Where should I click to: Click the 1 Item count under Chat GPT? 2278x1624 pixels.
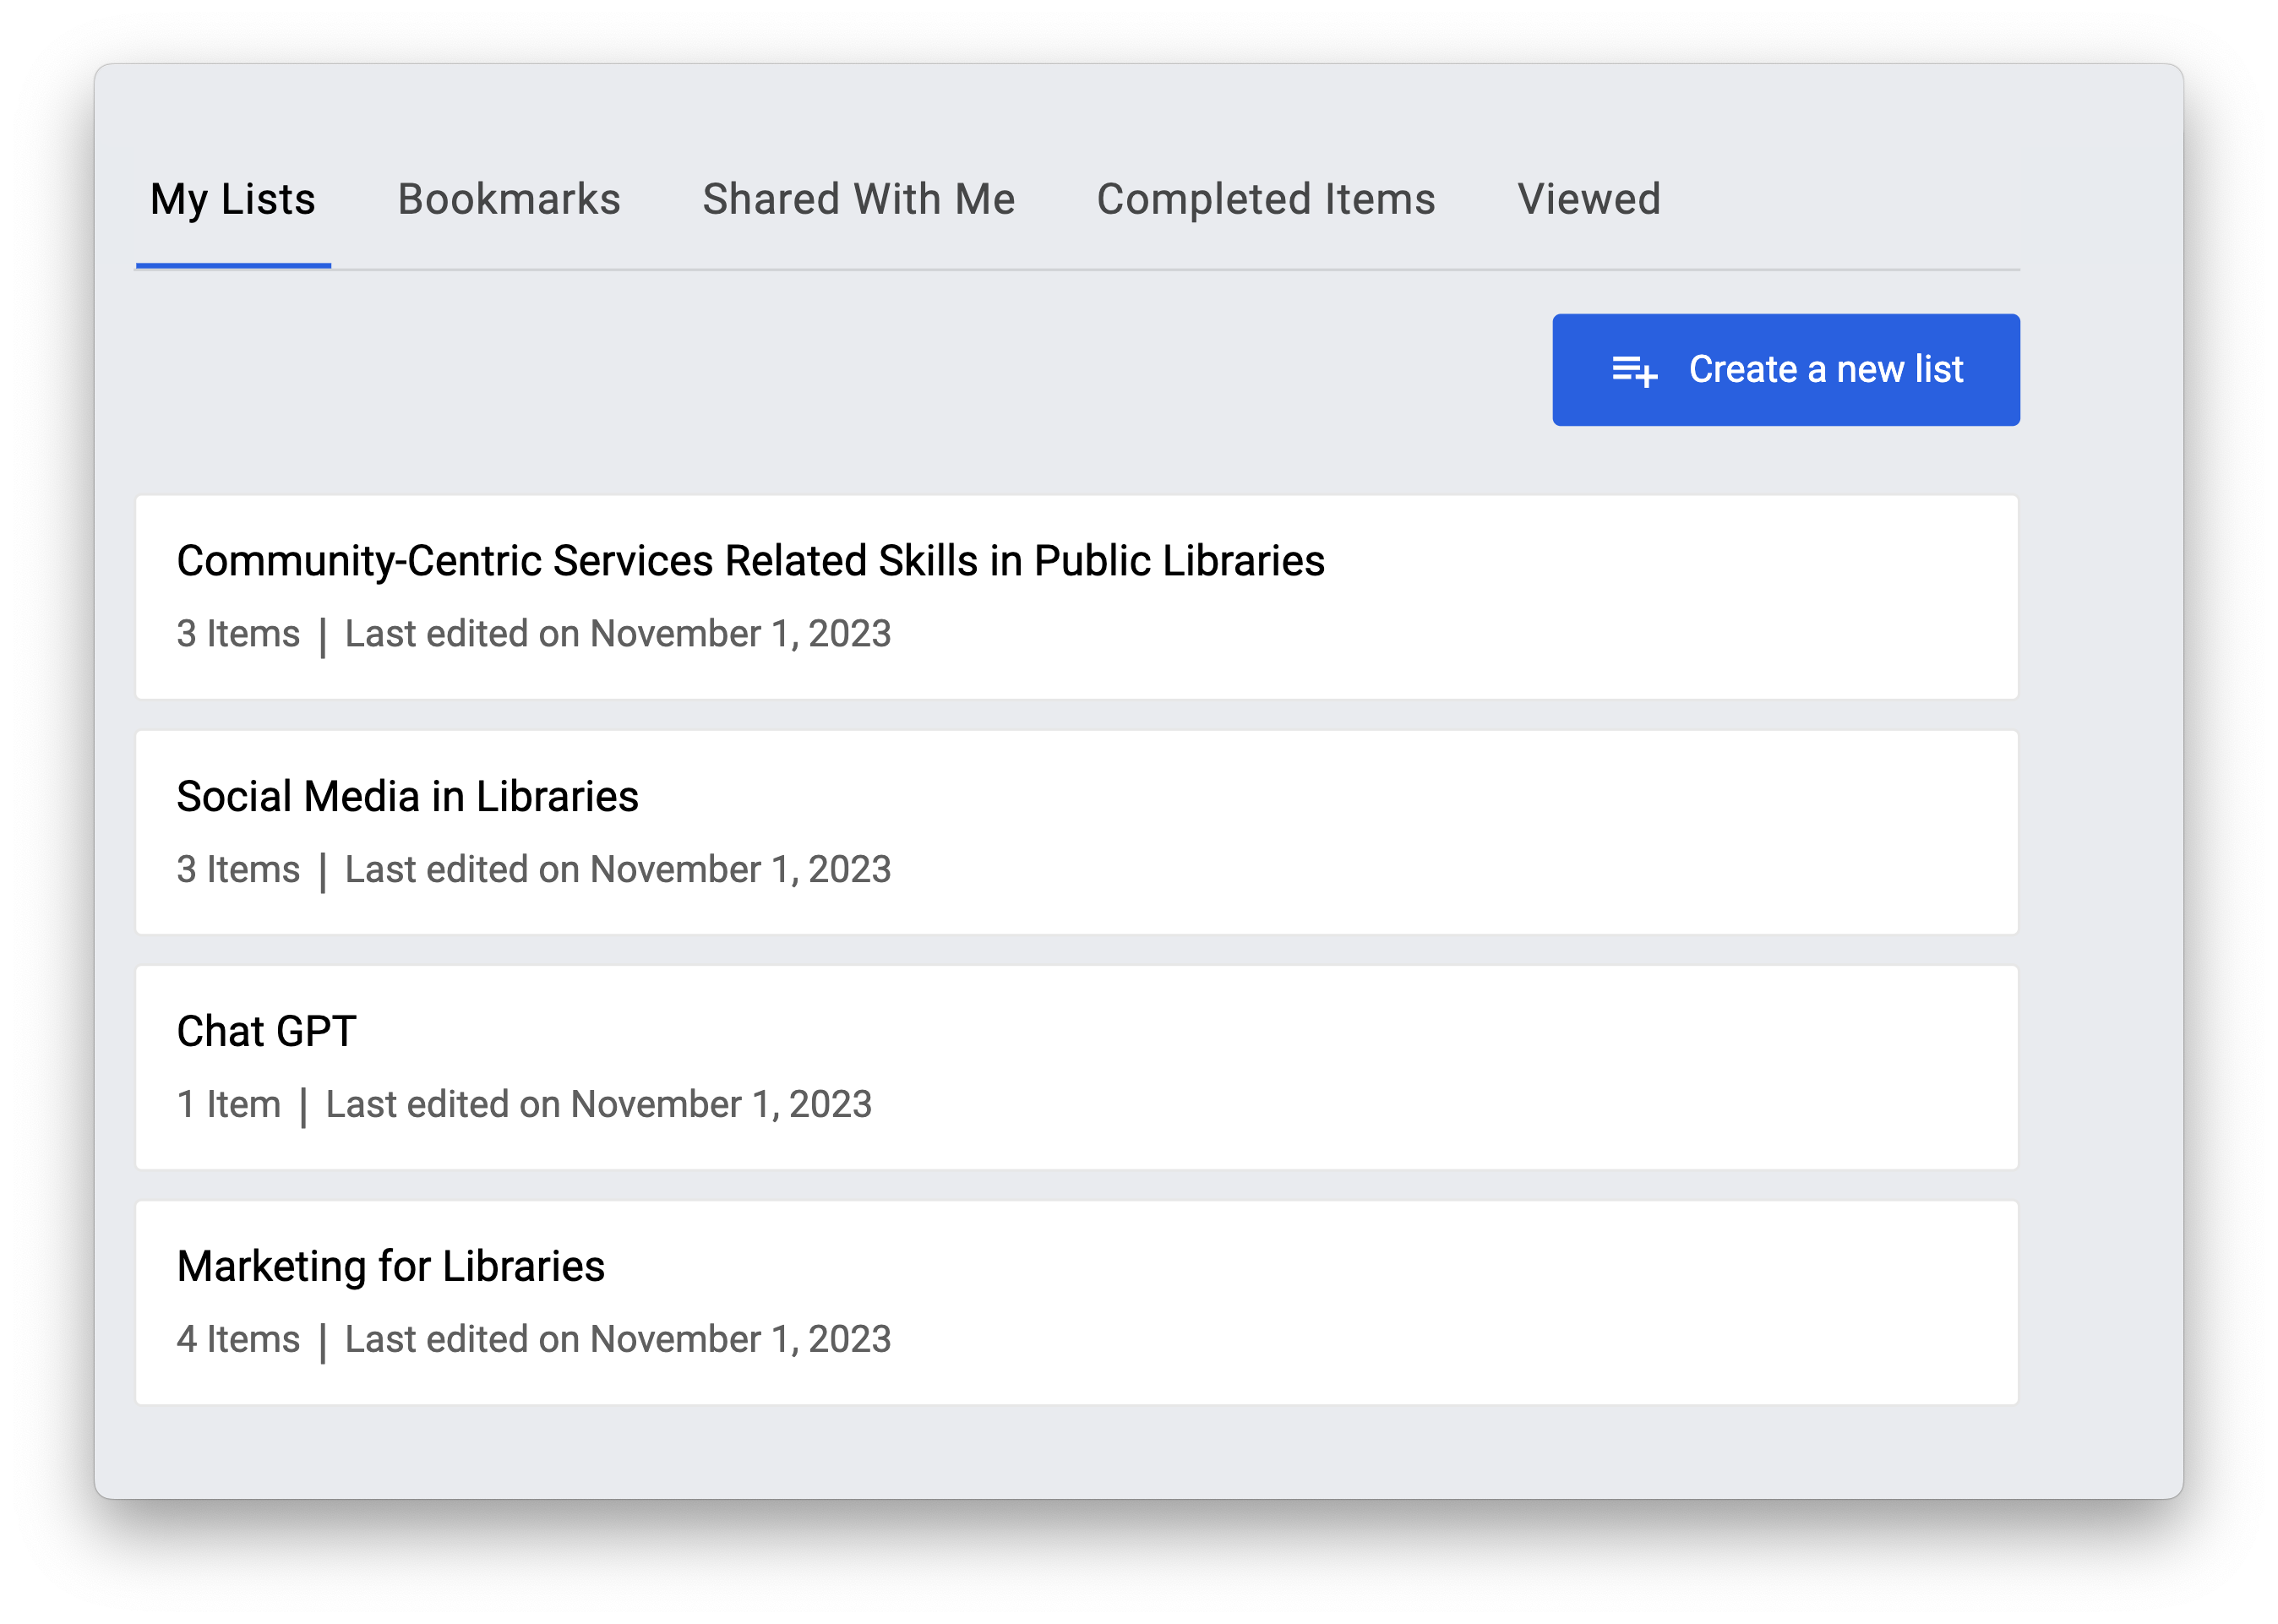228,1105
